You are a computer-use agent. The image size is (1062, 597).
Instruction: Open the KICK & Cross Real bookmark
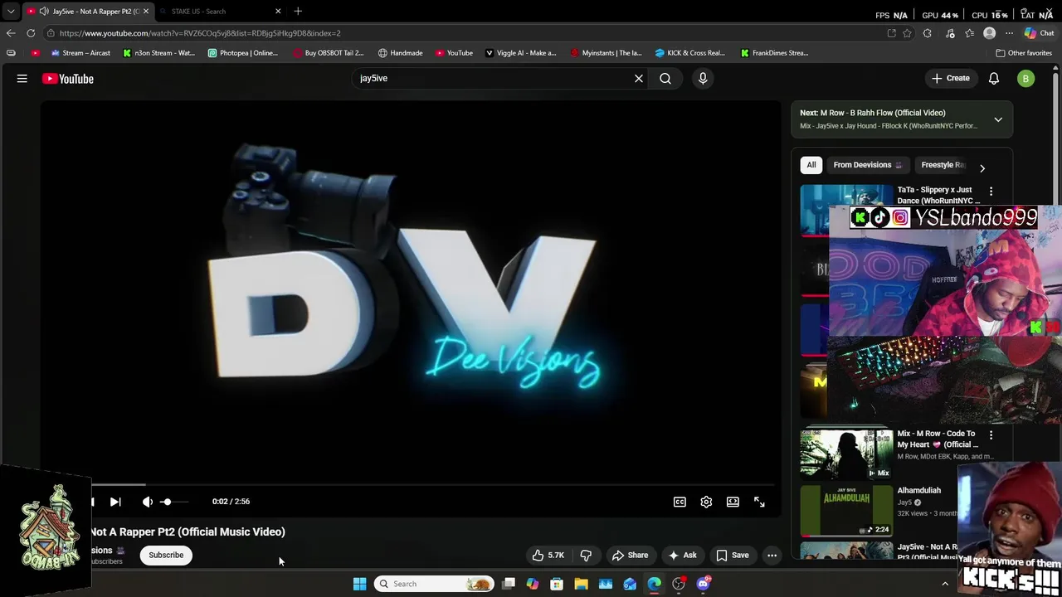(x=690, y=53)
